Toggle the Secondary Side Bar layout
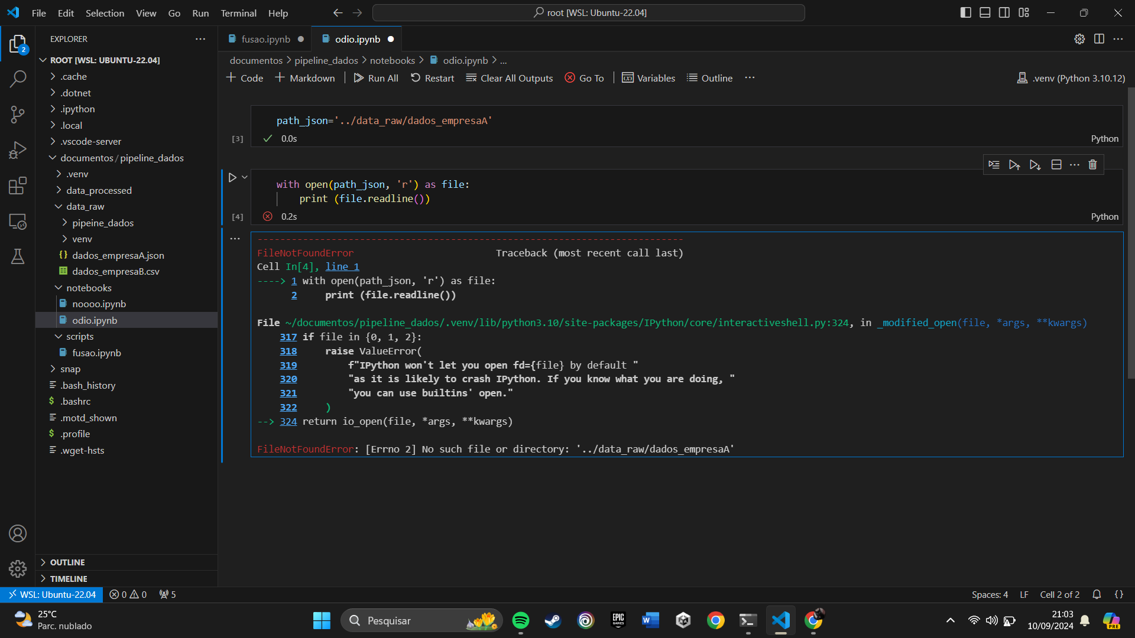The height and width of the screenshot is (638, 1135). pos(1004,13)
